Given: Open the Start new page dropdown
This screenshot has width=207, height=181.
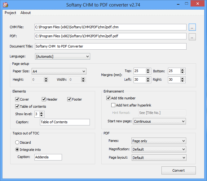Looking at the screenshot, I should (x=183, y=121).
